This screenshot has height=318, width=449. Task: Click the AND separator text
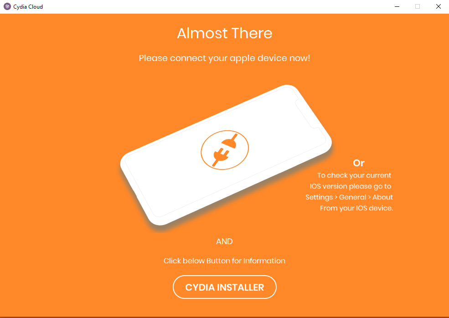(x=224, y=241)
